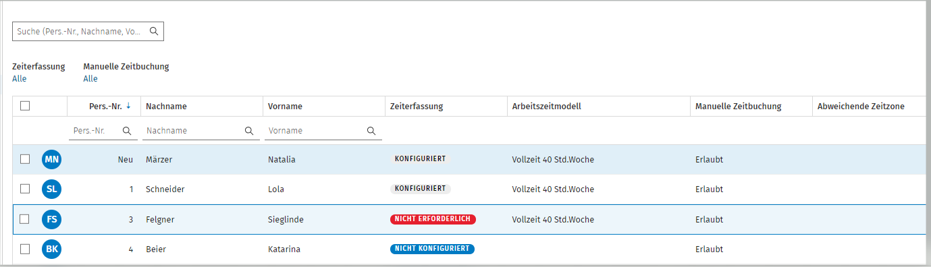Click the FS avatar for Sieglinde Felgner

[x=52, y=219]
